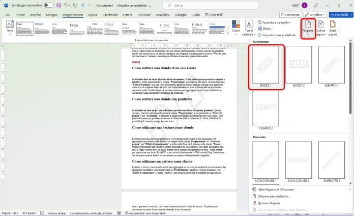Switch to the Visualizza tab

point(163,15)
